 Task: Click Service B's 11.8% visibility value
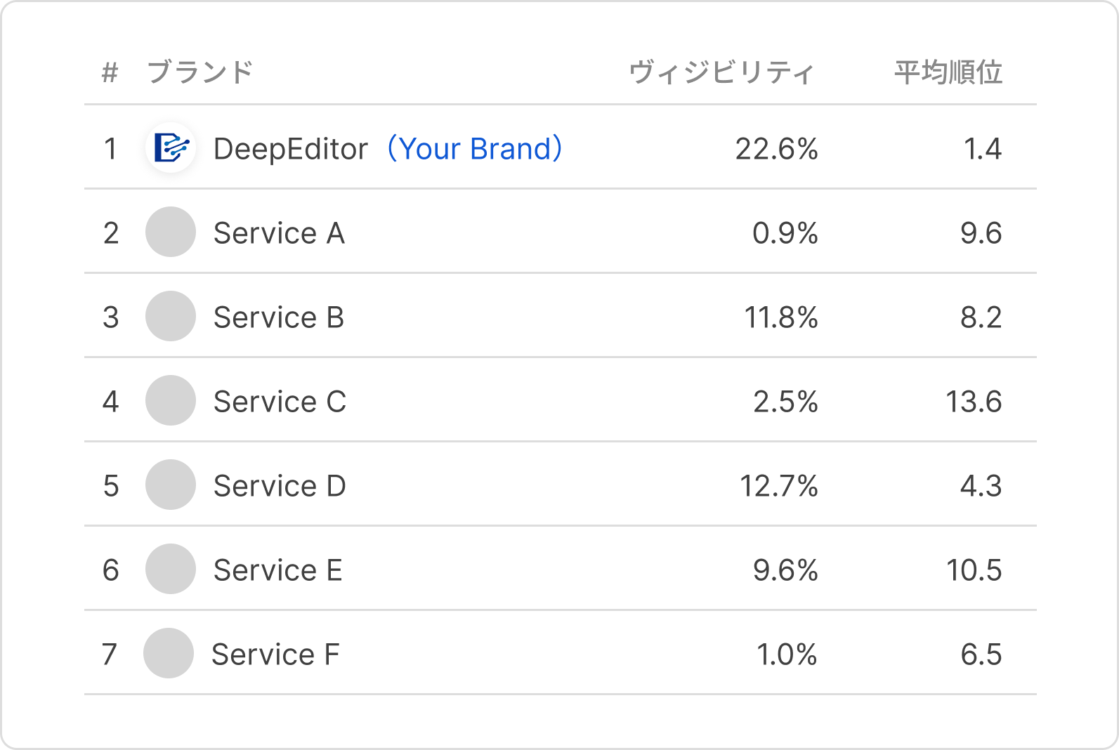click(780, 317)
